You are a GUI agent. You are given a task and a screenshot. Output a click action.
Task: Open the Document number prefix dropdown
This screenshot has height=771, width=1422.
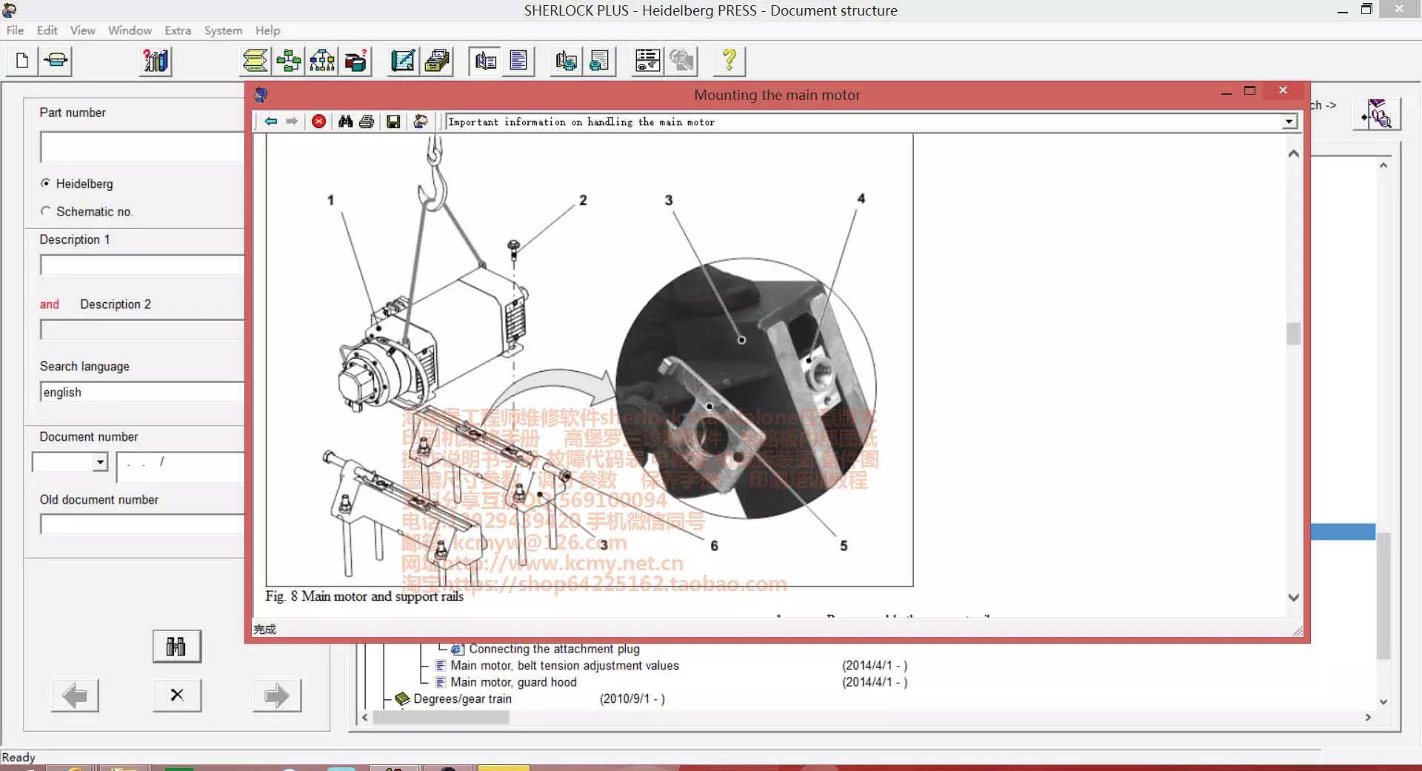click(100, 462)
